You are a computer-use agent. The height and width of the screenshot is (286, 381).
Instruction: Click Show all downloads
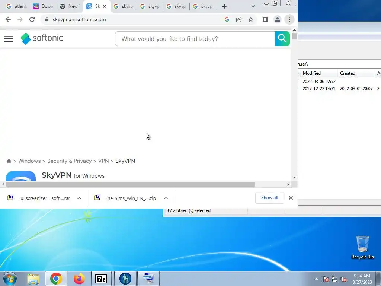coord(269,198)
